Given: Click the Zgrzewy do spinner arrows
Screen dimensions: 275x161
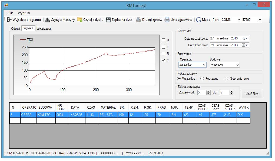Looking at the screenshot, I should coord(231,92).
